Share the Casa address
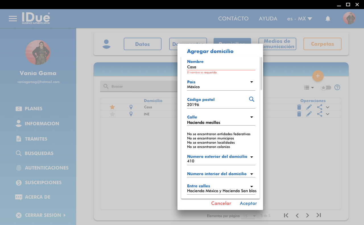The height and width of the screenshot is (225, 364). coord(319,107)
